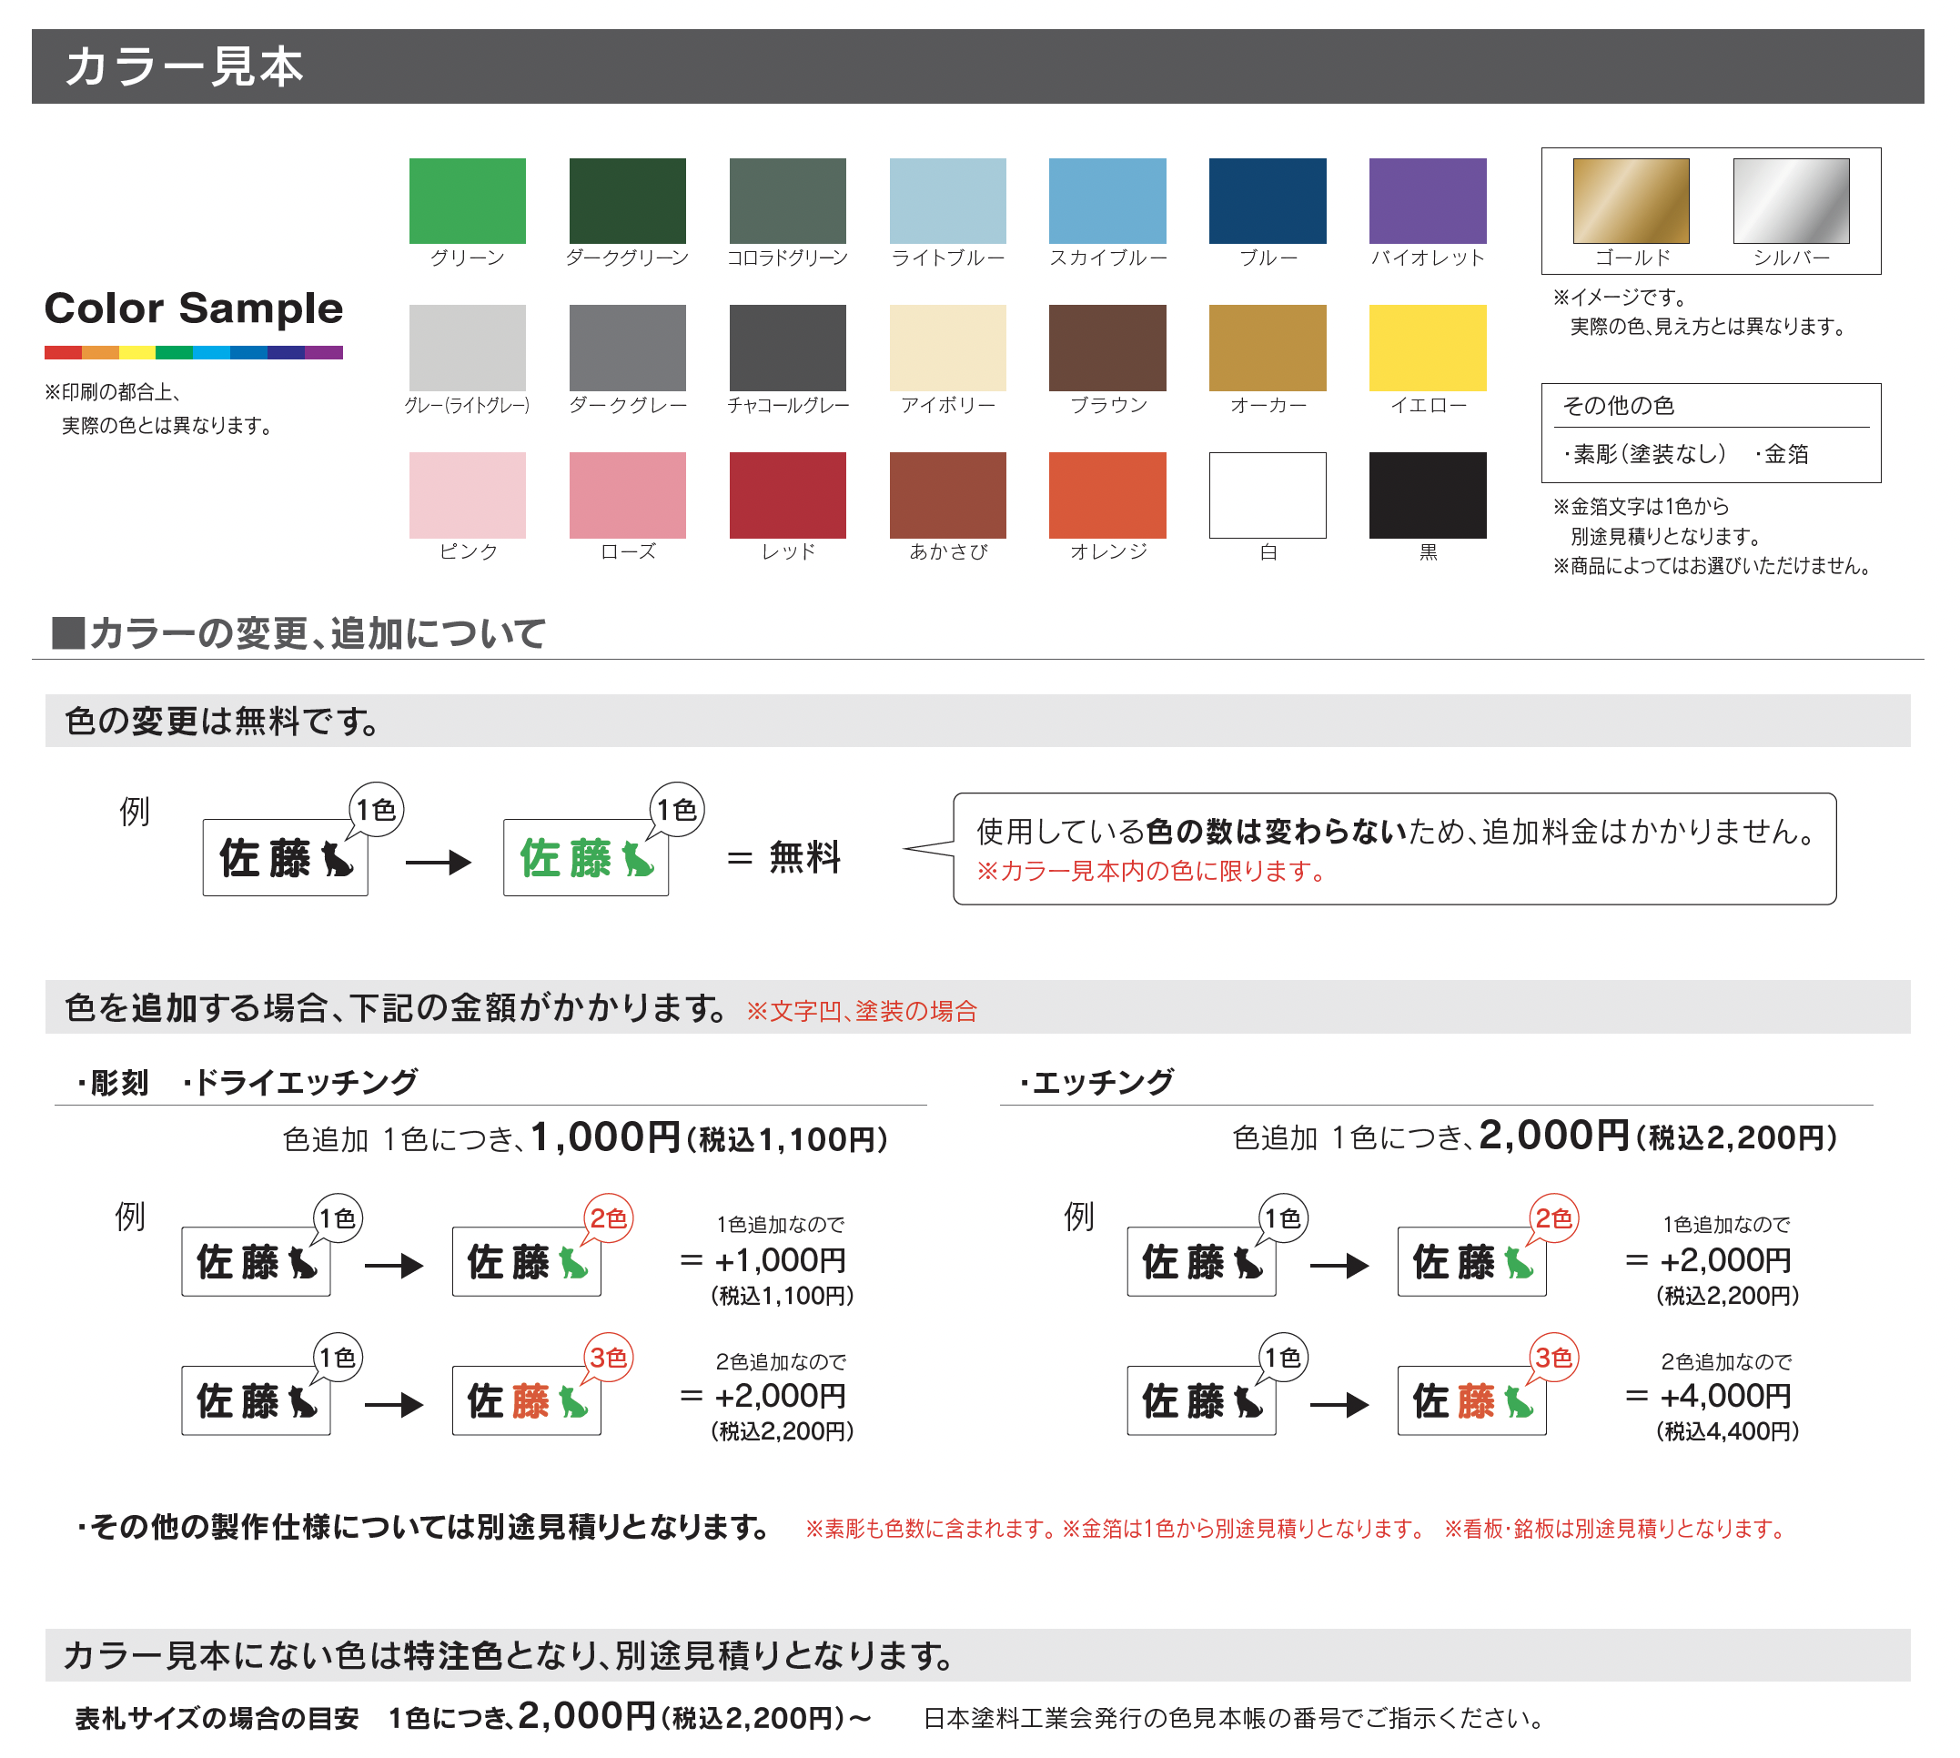Image resolution: width=1960 pixels, height=1758 pixels.
Task: Click the 色の変更は無料です section heading
Action: click(222, 722)
